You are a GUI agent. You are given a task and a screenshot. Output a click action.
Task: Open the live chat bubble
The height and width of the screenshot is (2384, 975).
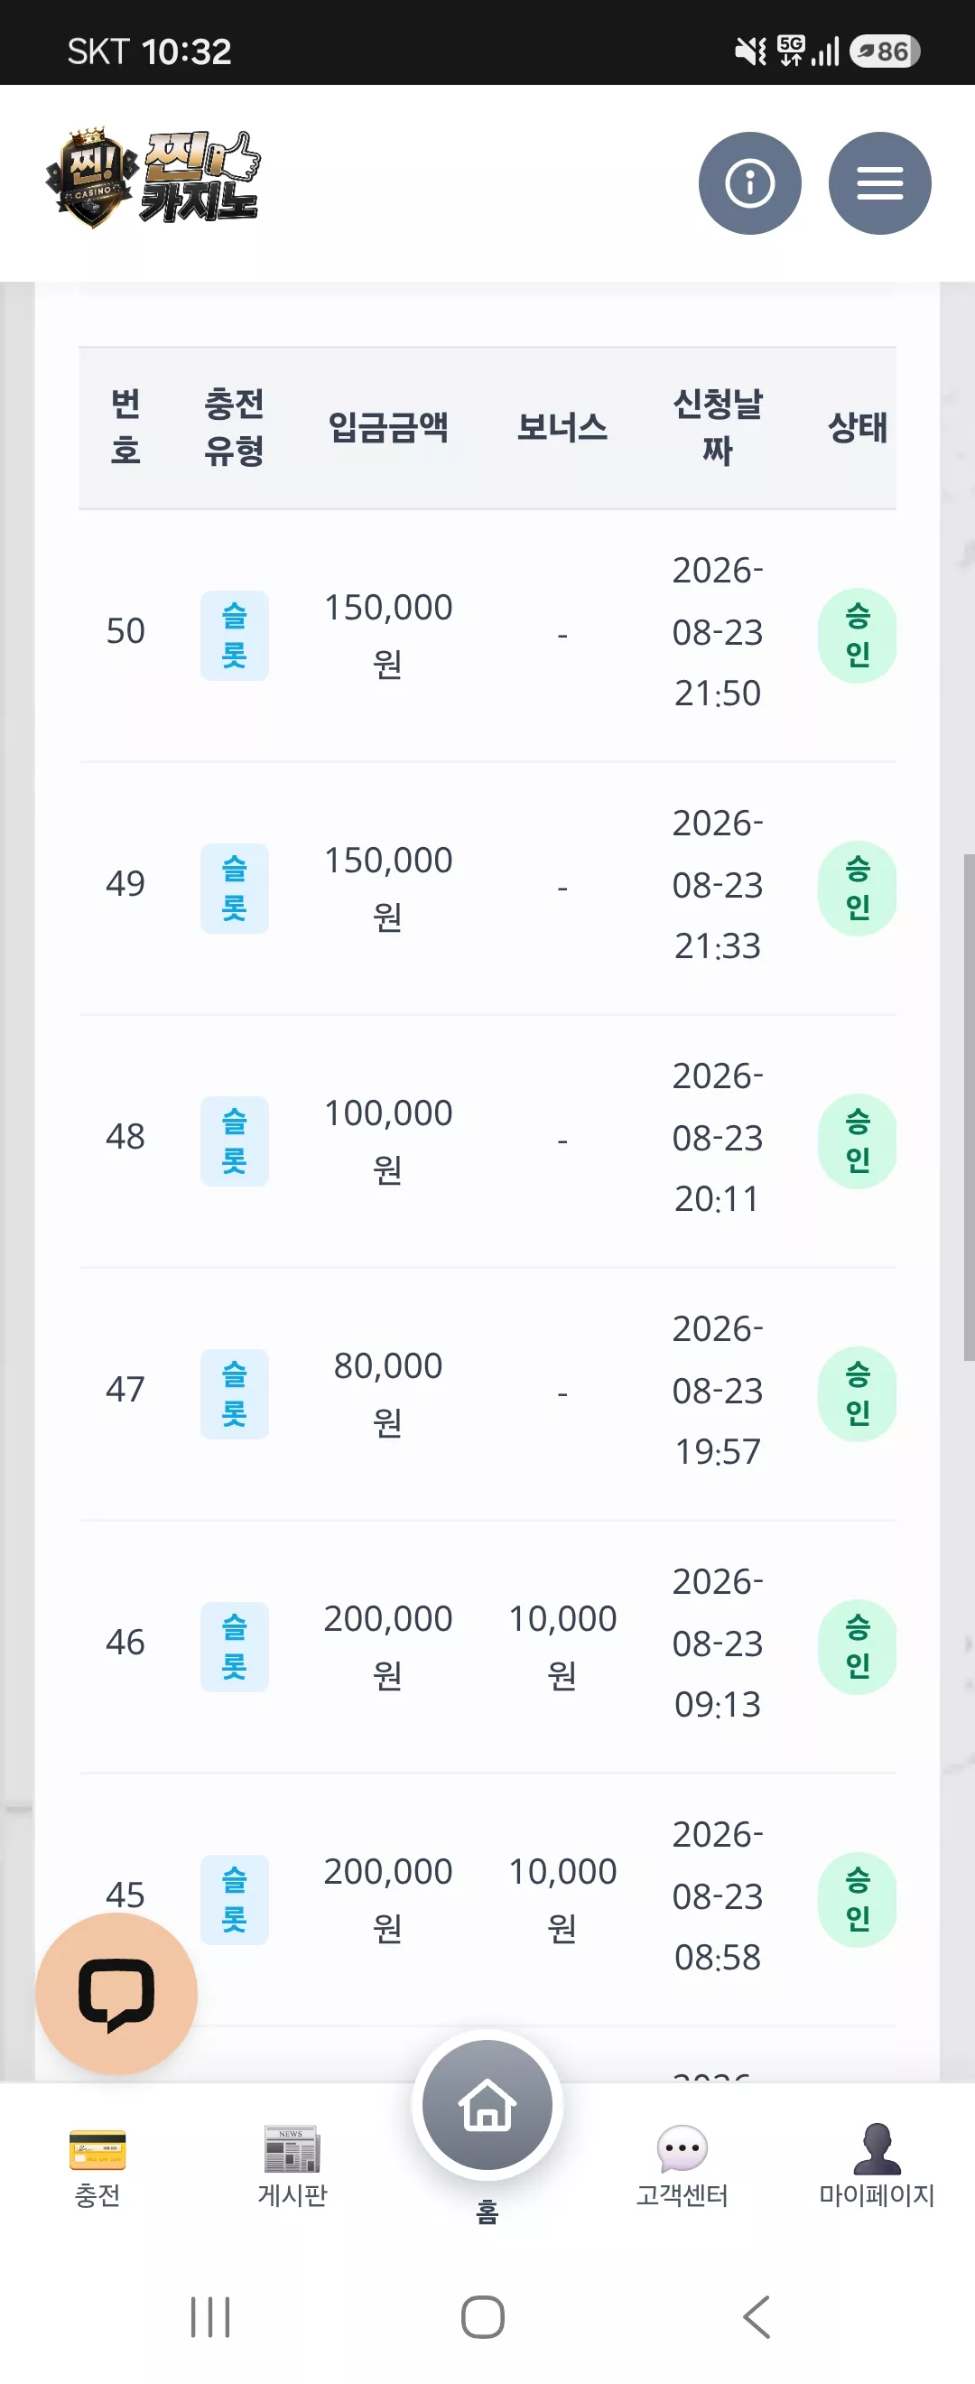tap(116, 1992)
